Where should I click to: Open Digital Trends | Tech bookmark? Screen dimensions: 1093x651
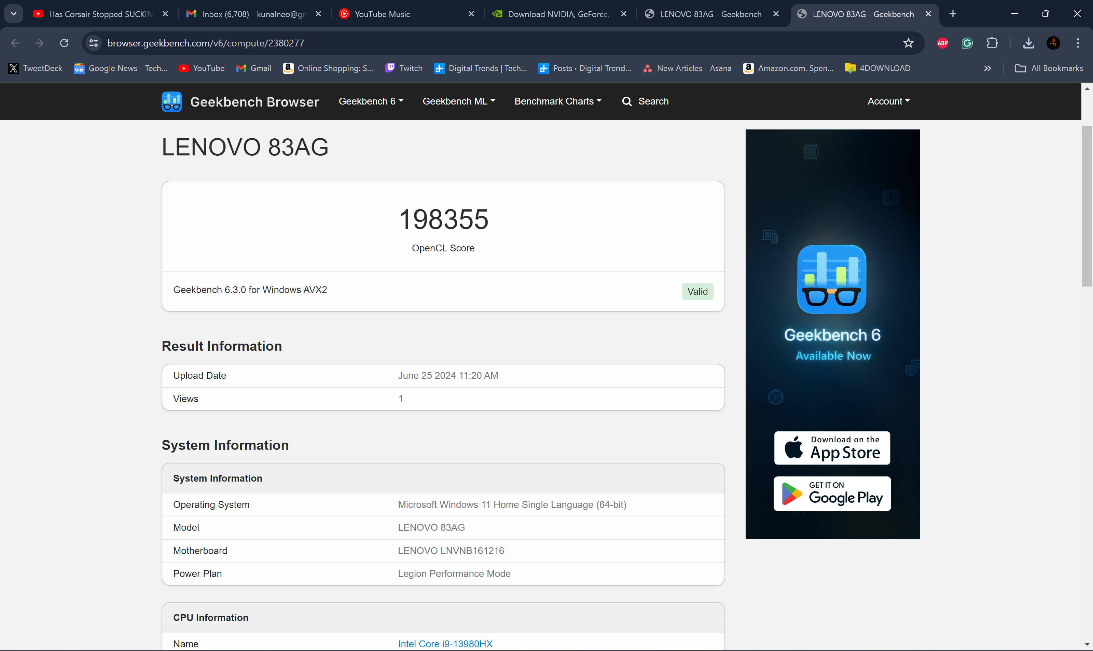pos(480,68)
